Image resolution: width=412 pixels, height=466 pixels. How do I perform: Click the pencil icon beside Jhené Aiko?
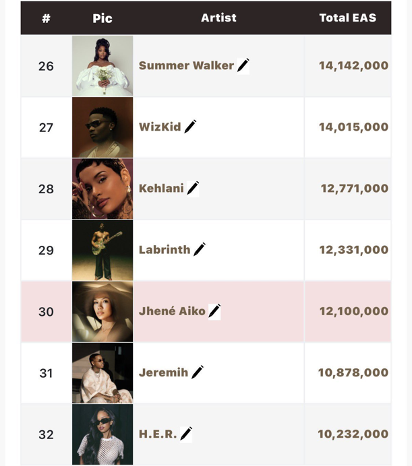(214, 311)
